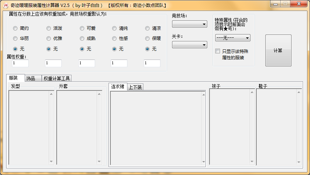Select the 华丽 radio button
This screenshot has width=310, height=175.
click(x=15, y=38)
